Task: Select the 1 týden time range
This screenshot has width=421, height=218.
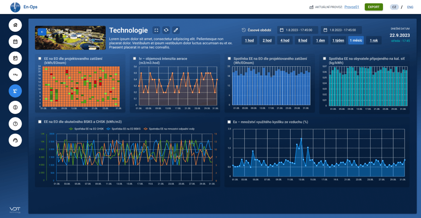Action: click(x=338, y=40)
